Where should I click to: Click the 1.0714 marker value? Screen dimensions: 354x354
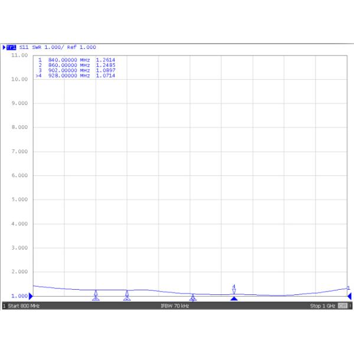click(x=106, y=76)
